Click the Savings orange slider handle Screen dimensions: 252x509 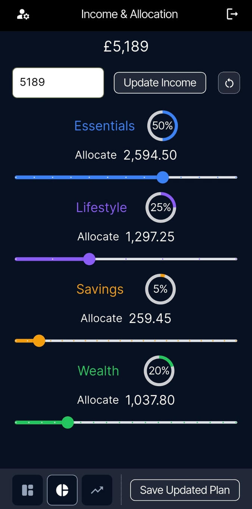(39, 341)
